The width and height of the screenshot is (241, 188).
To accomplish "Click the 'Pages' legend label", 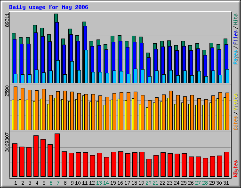I will (x=236, y=57).
